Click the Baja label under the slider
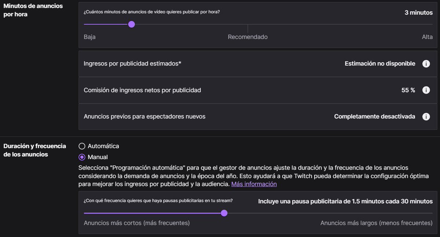440x237 pixels. click(89, 37)
